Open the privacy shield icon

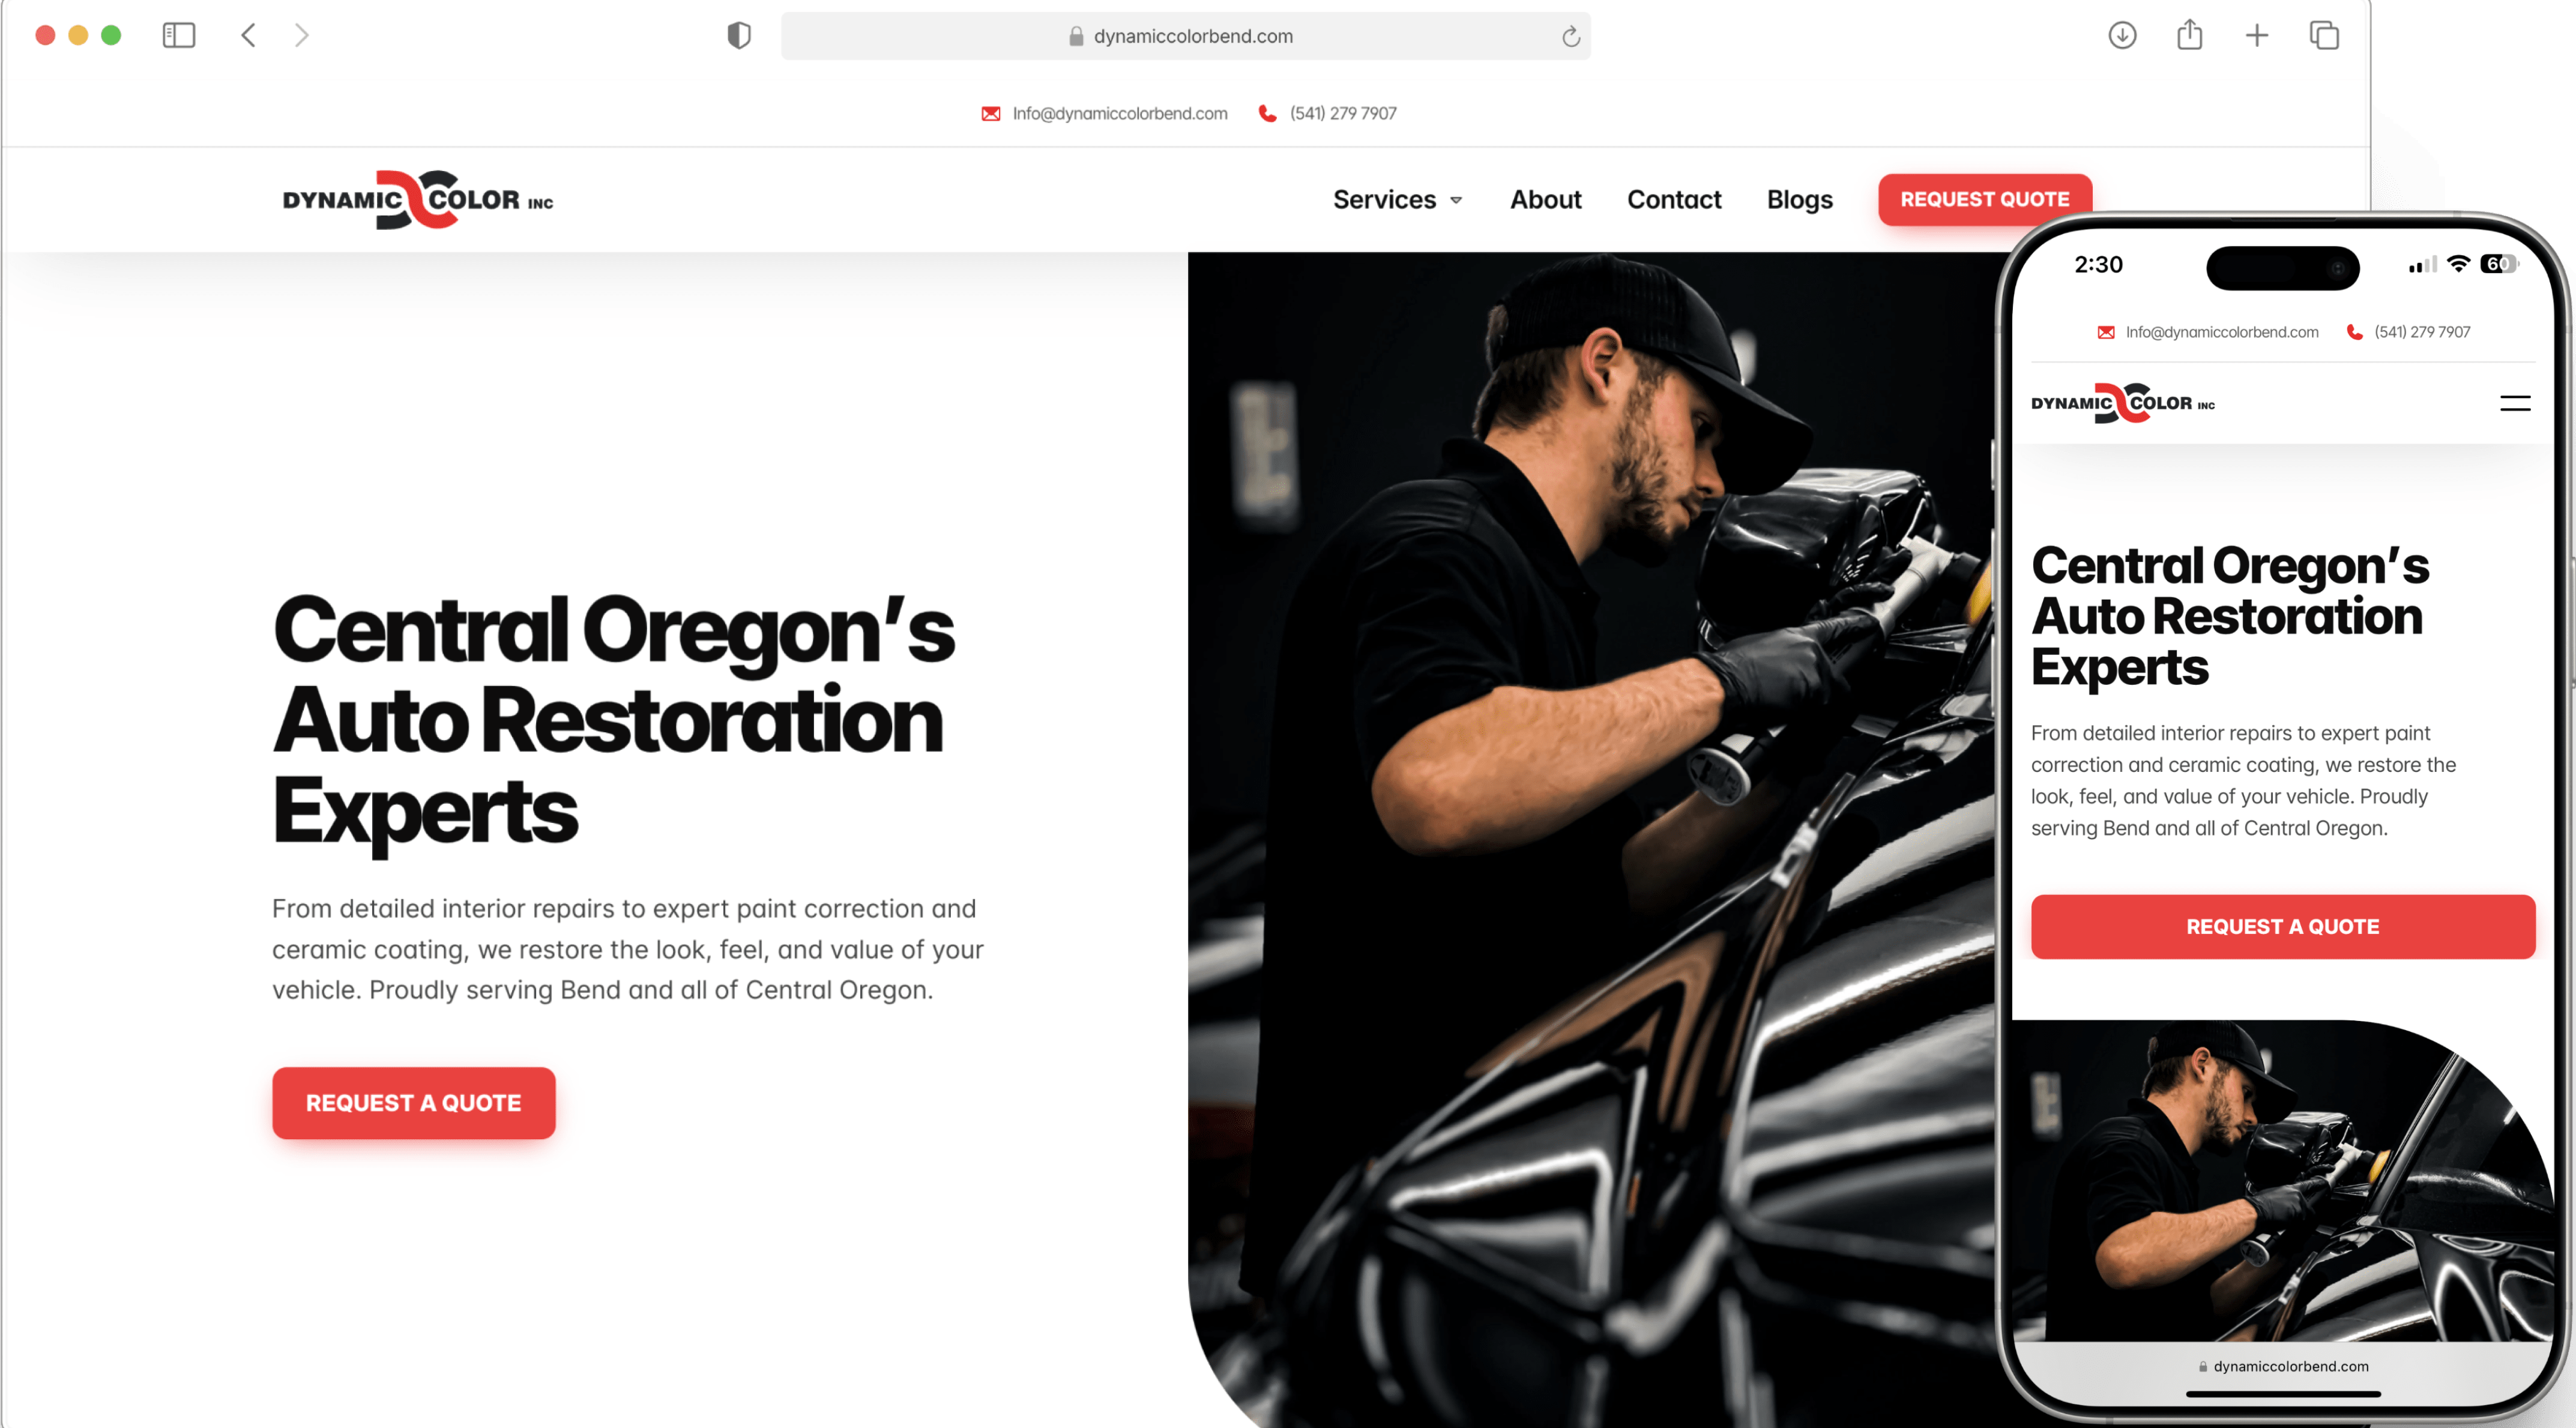(739, 36)
